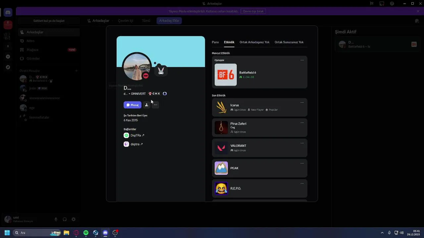The width and height of the screenshot is (424, 238).
Task: Click the plus icon beside Direkt Mesajlar
Action: (x=76, y=71)
